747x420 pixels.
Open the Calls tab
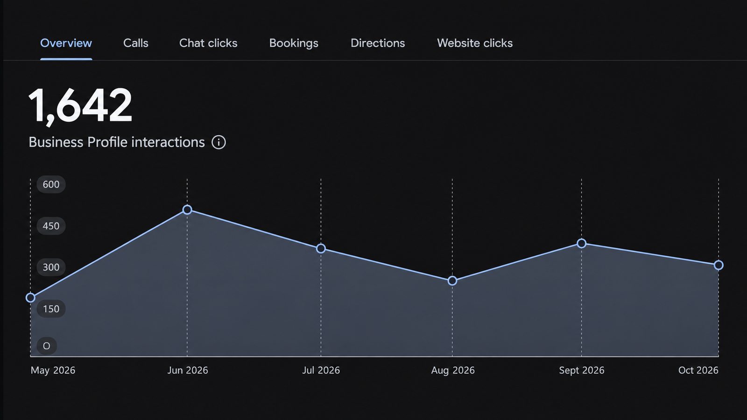coord(136,43)
